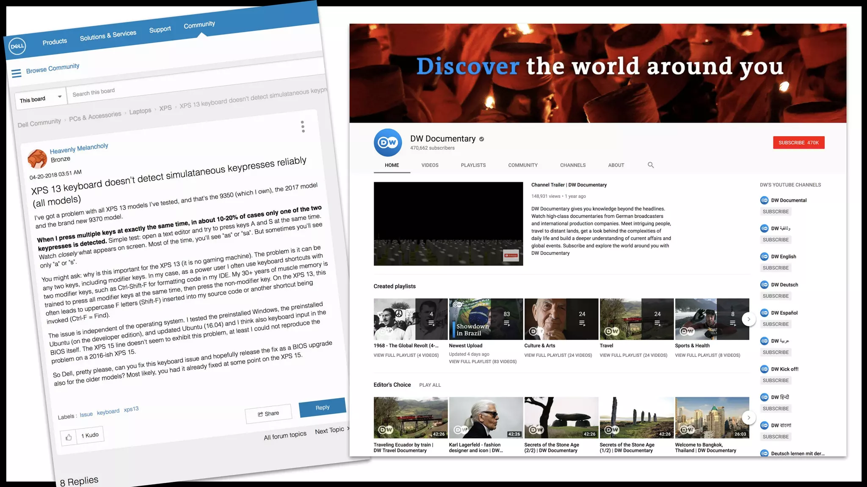Click the DW Documentary channel avatar
The width and height of the screenshot is (867, 487).
coord(388,142)
